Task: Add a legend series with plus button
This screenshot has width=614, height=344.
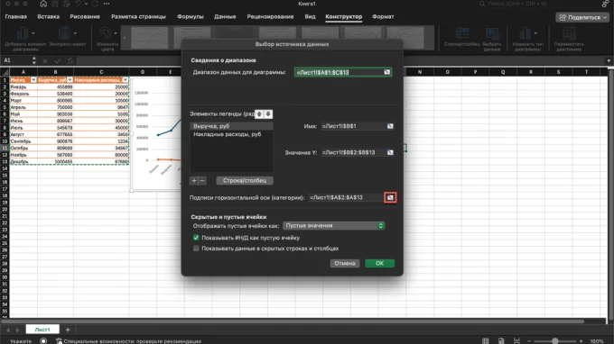Action: (x=194, y=180)
